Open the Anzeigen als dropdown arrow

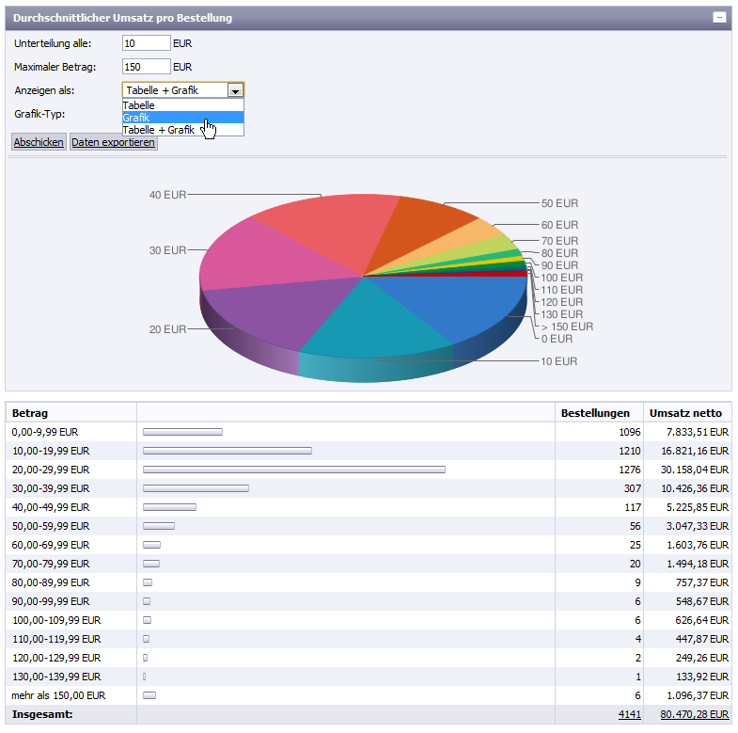coord(235,90)
